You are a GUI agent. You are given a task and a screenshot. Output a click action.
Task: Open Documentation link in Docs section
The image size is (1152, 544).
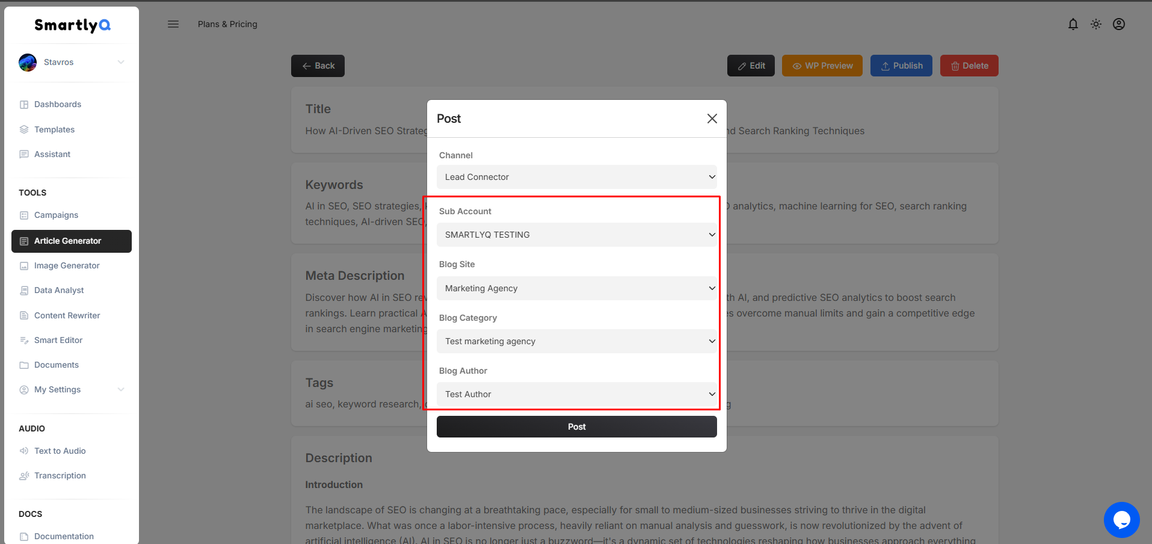(64, 536)
